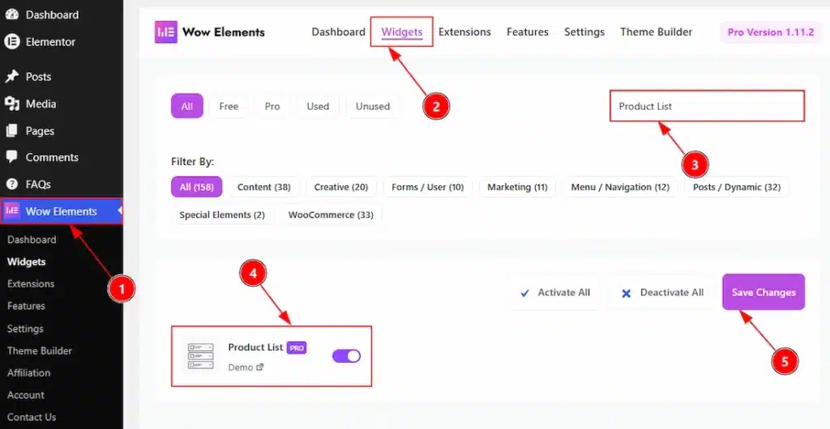Show only Free widgets
This screenshot has height=429, width=830.
click(x=229, y=106)
